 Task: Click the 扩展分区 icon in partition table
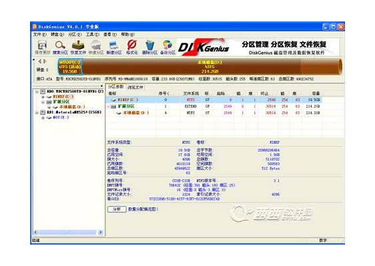[x=113, y=106]
